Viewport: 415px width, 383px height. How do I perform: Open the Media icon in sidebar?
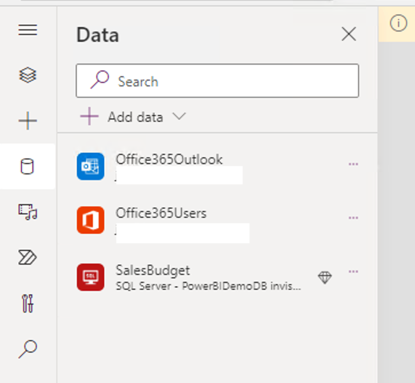(28, 212)
